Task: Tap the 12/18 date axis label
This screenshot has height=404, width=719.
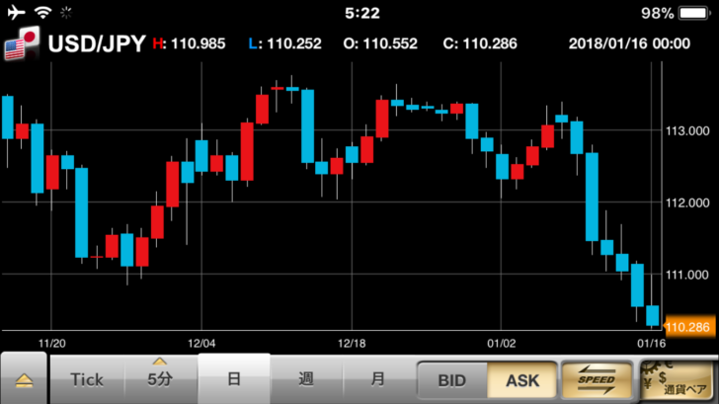Action: tap(352, 343)
